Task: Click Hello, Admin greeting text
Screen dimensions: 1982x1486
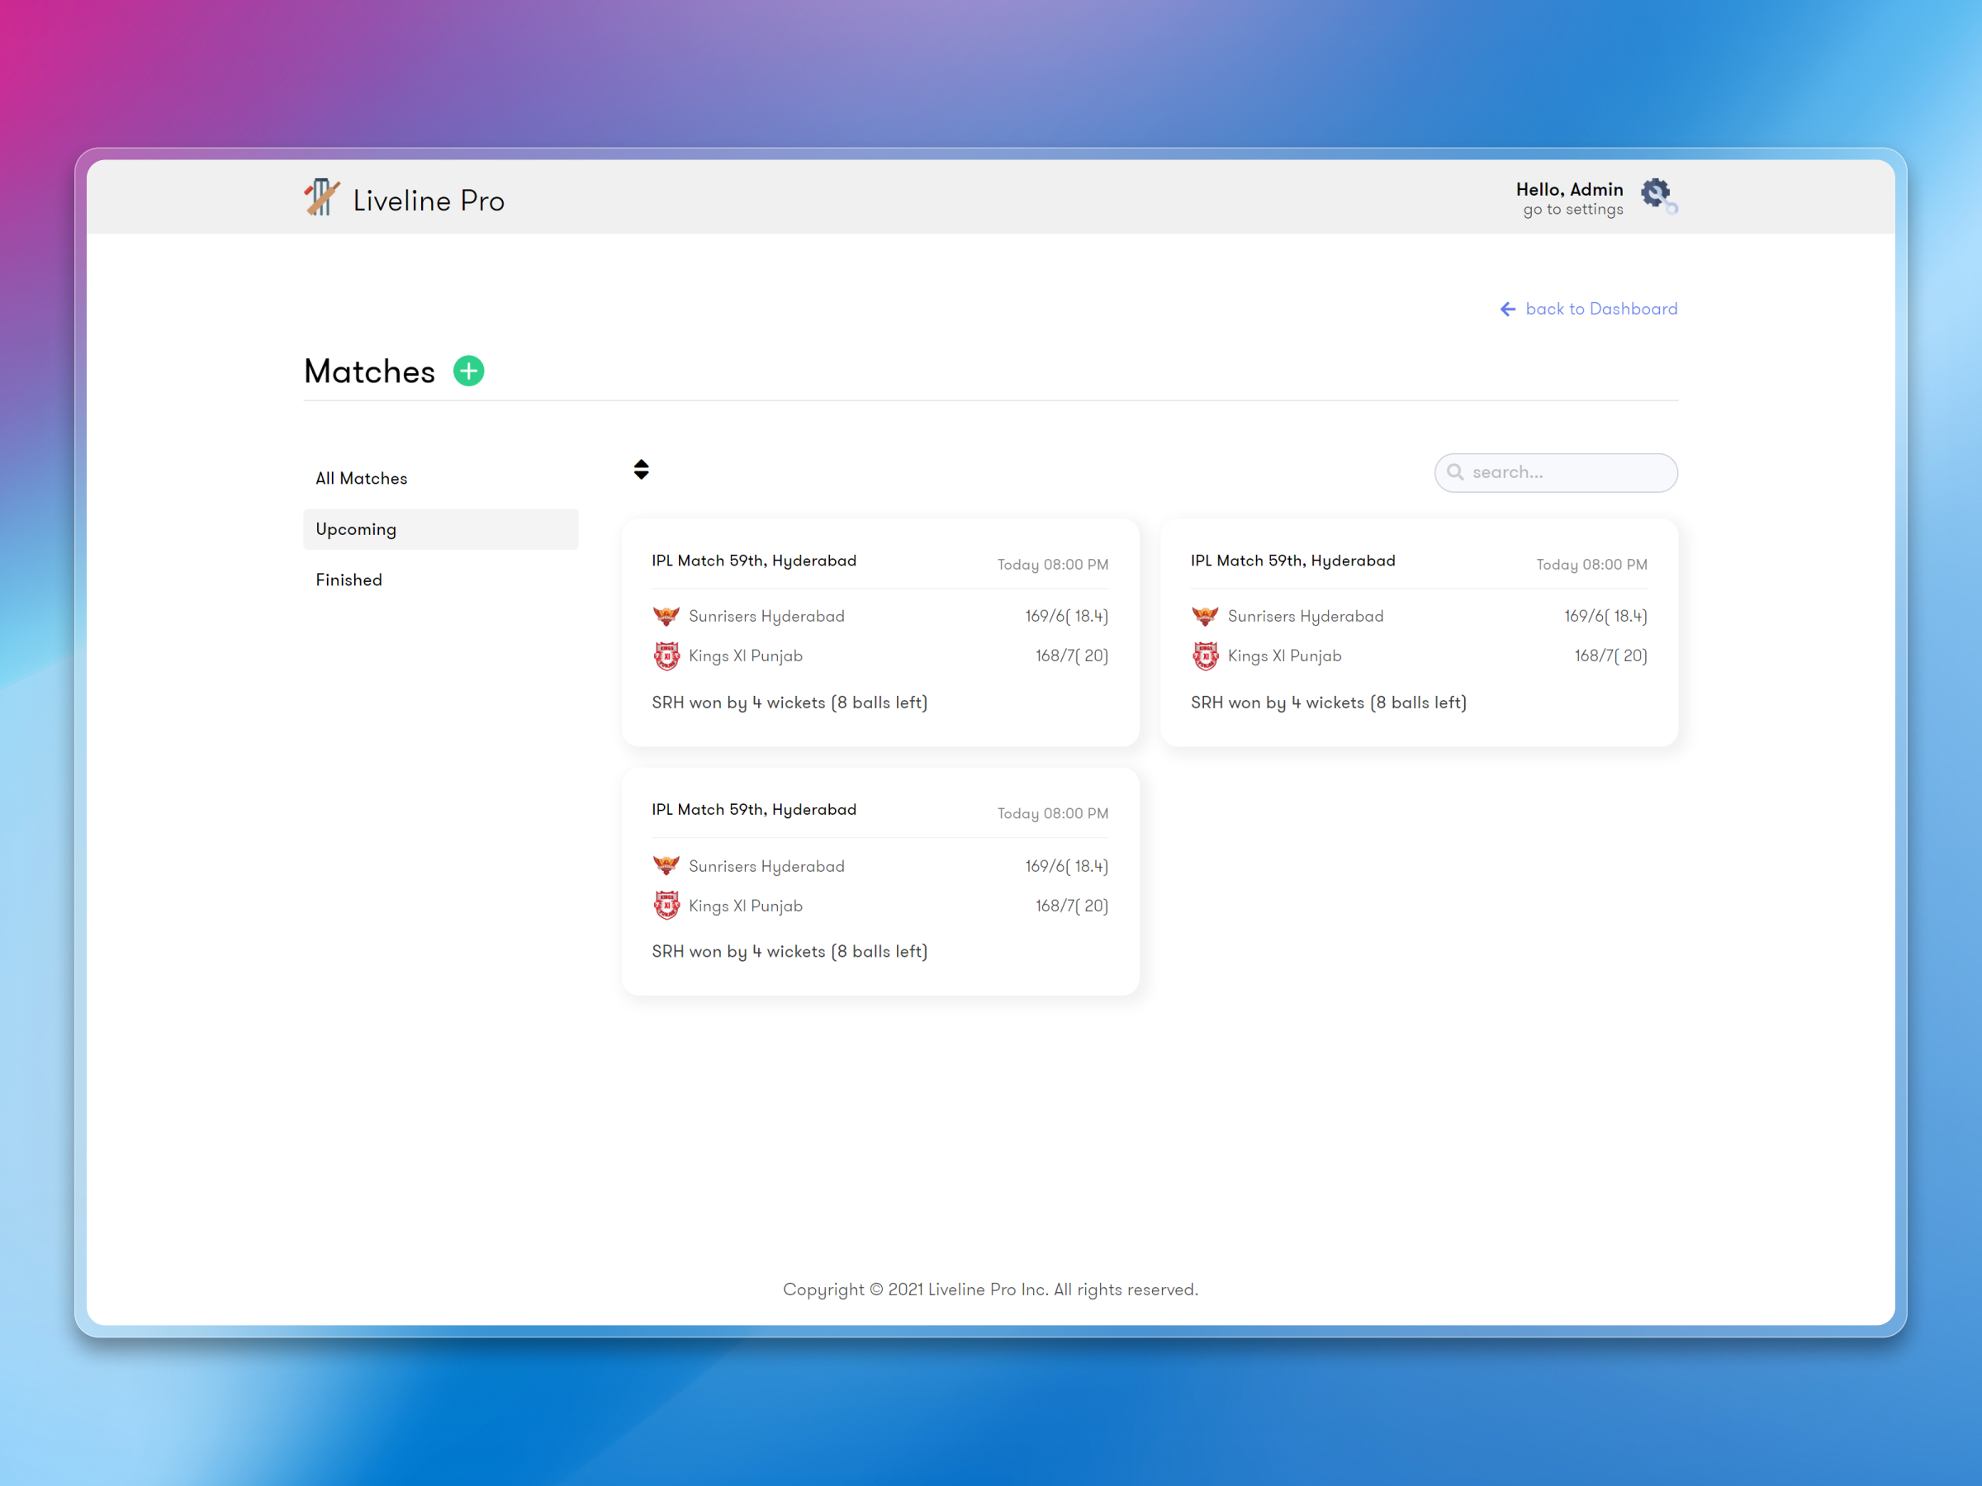Action: coord(1570,189)
